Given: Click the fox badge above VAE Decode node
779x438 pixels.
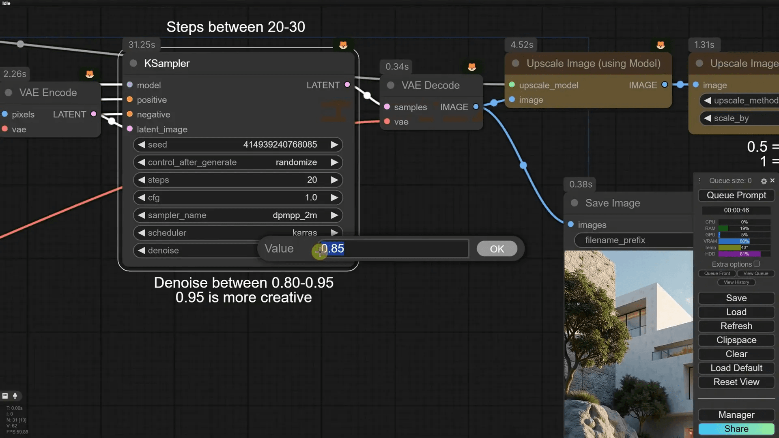Looking at the screenshot, I should (472, 67).
